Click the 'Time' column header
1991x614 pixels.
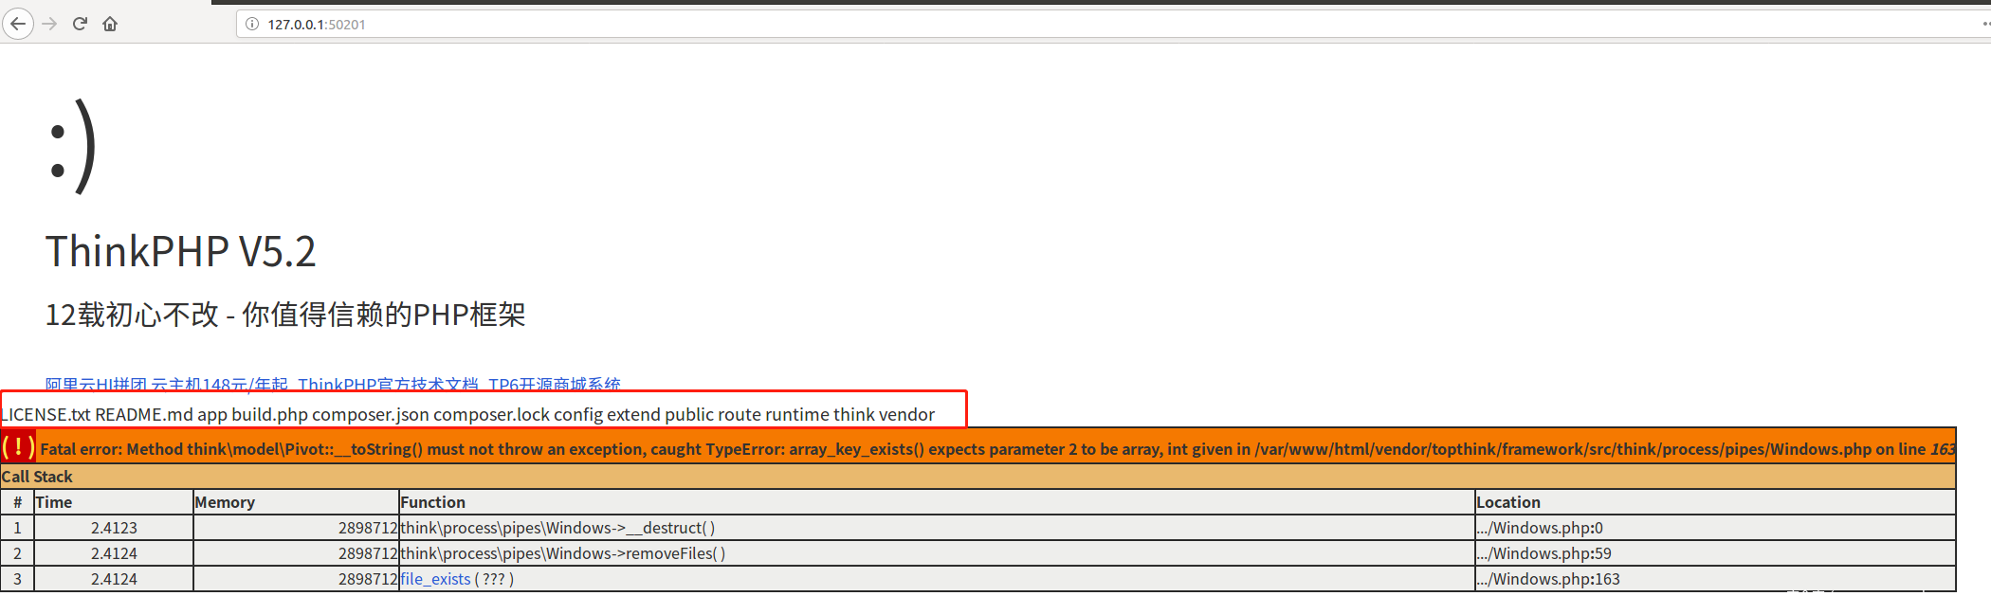click(x=114, y=502)
